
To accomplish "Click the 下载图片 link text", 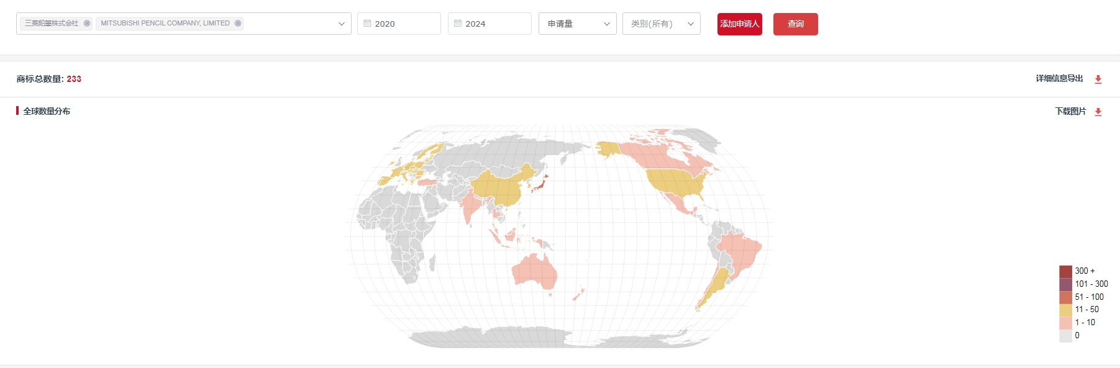I will tap(1070, 112).
